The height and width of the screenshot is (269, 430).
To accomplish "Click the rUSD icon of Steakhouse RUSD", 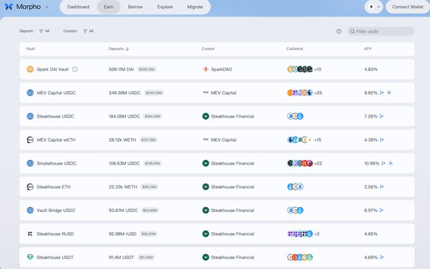I will tap(30, 234).
